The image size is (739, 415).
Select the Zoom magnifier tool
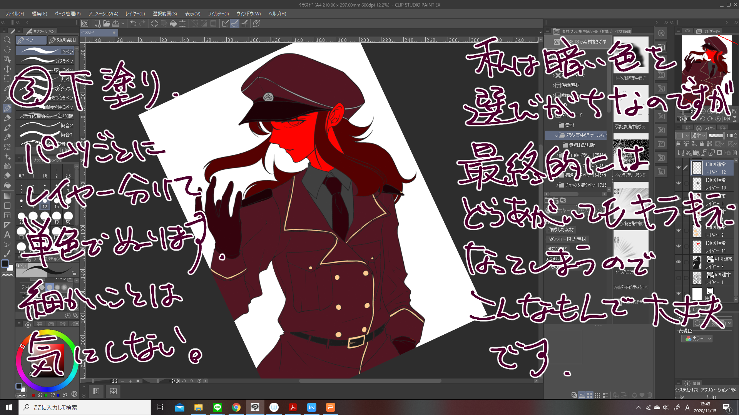click(7, 40)
